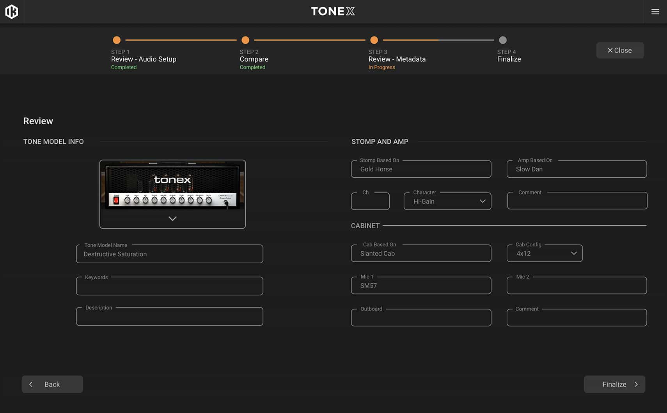Screen dimensions: 667x413
Task: Click the Finalize button
Action: pyautogui.click(x=614, y=384)
